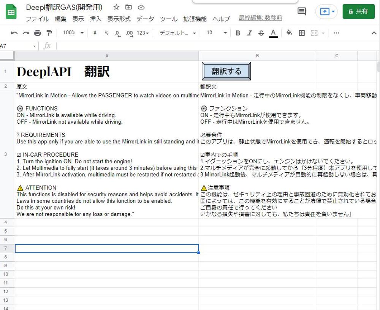Expand the arrow beside the present button

click(333, 11)
